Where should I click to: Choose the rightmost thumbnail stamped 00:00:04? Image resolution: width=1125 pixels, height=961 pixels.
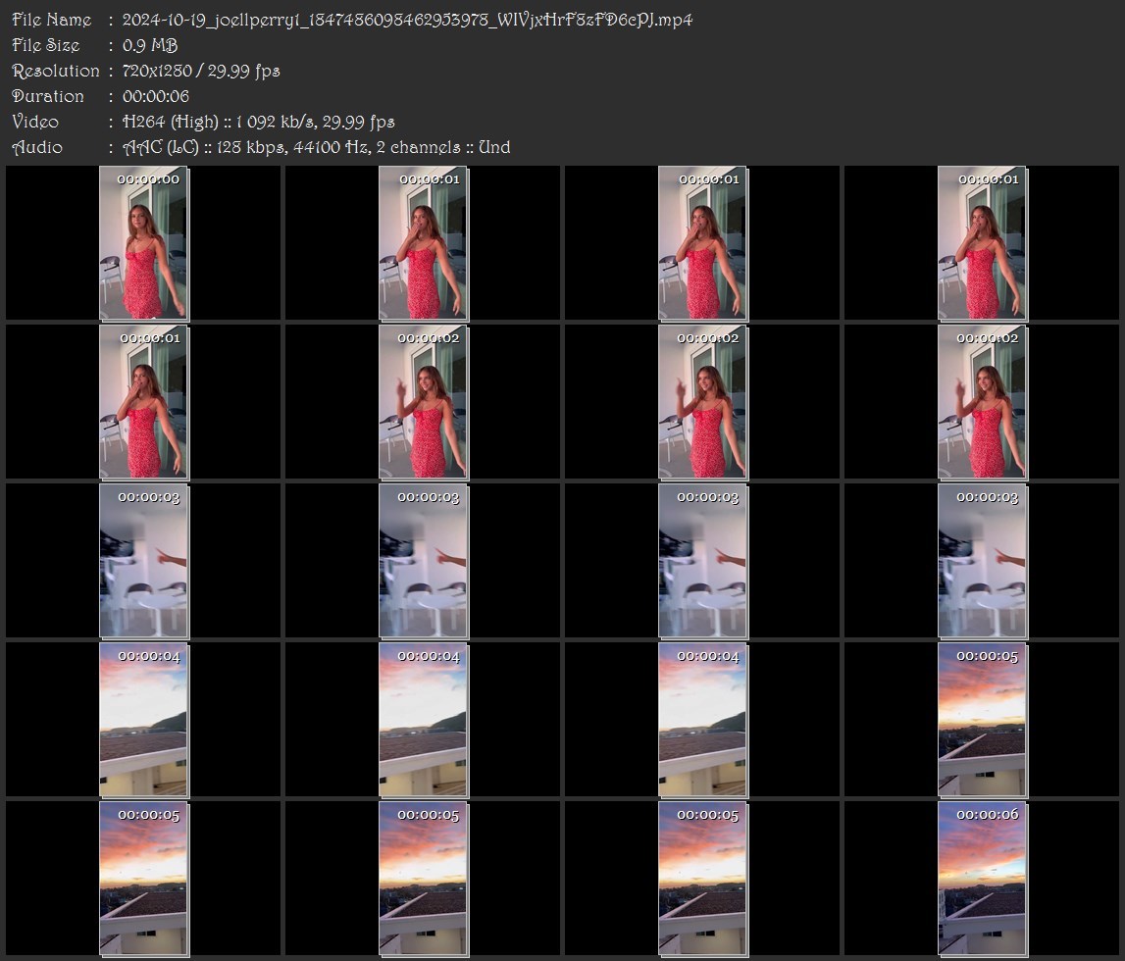click(702, 720)
